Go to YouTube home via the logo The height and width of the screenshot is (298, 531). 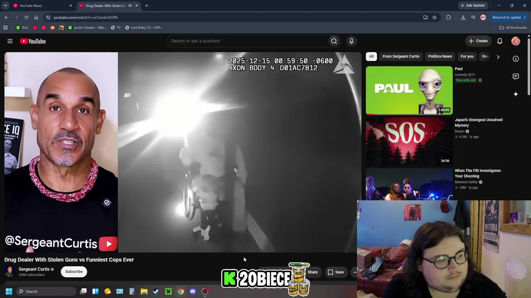pyautogui.click(x=33, y=41)
